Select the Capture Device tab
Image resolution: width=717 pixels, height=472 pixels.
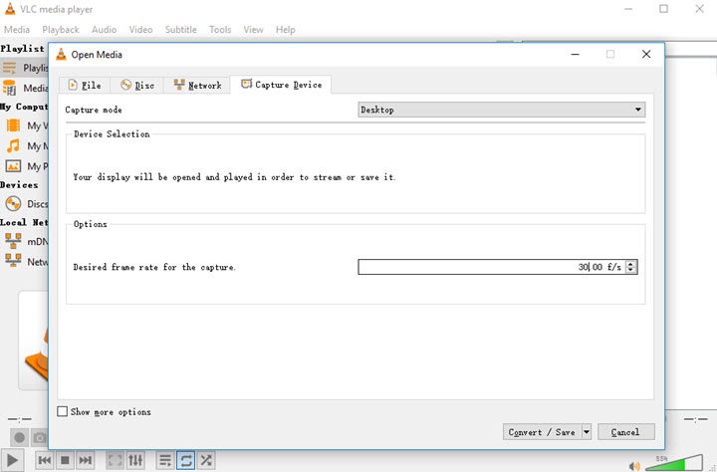tap(281, 85)
